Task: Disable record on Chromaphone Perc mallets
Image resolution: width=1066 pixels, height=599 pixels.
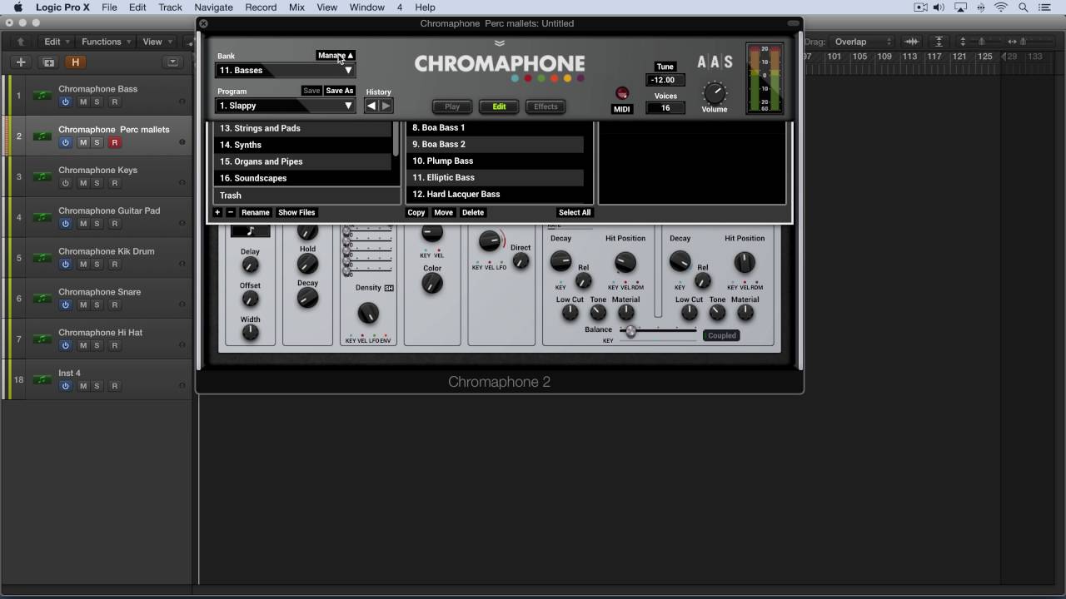Action: point(115,143)
